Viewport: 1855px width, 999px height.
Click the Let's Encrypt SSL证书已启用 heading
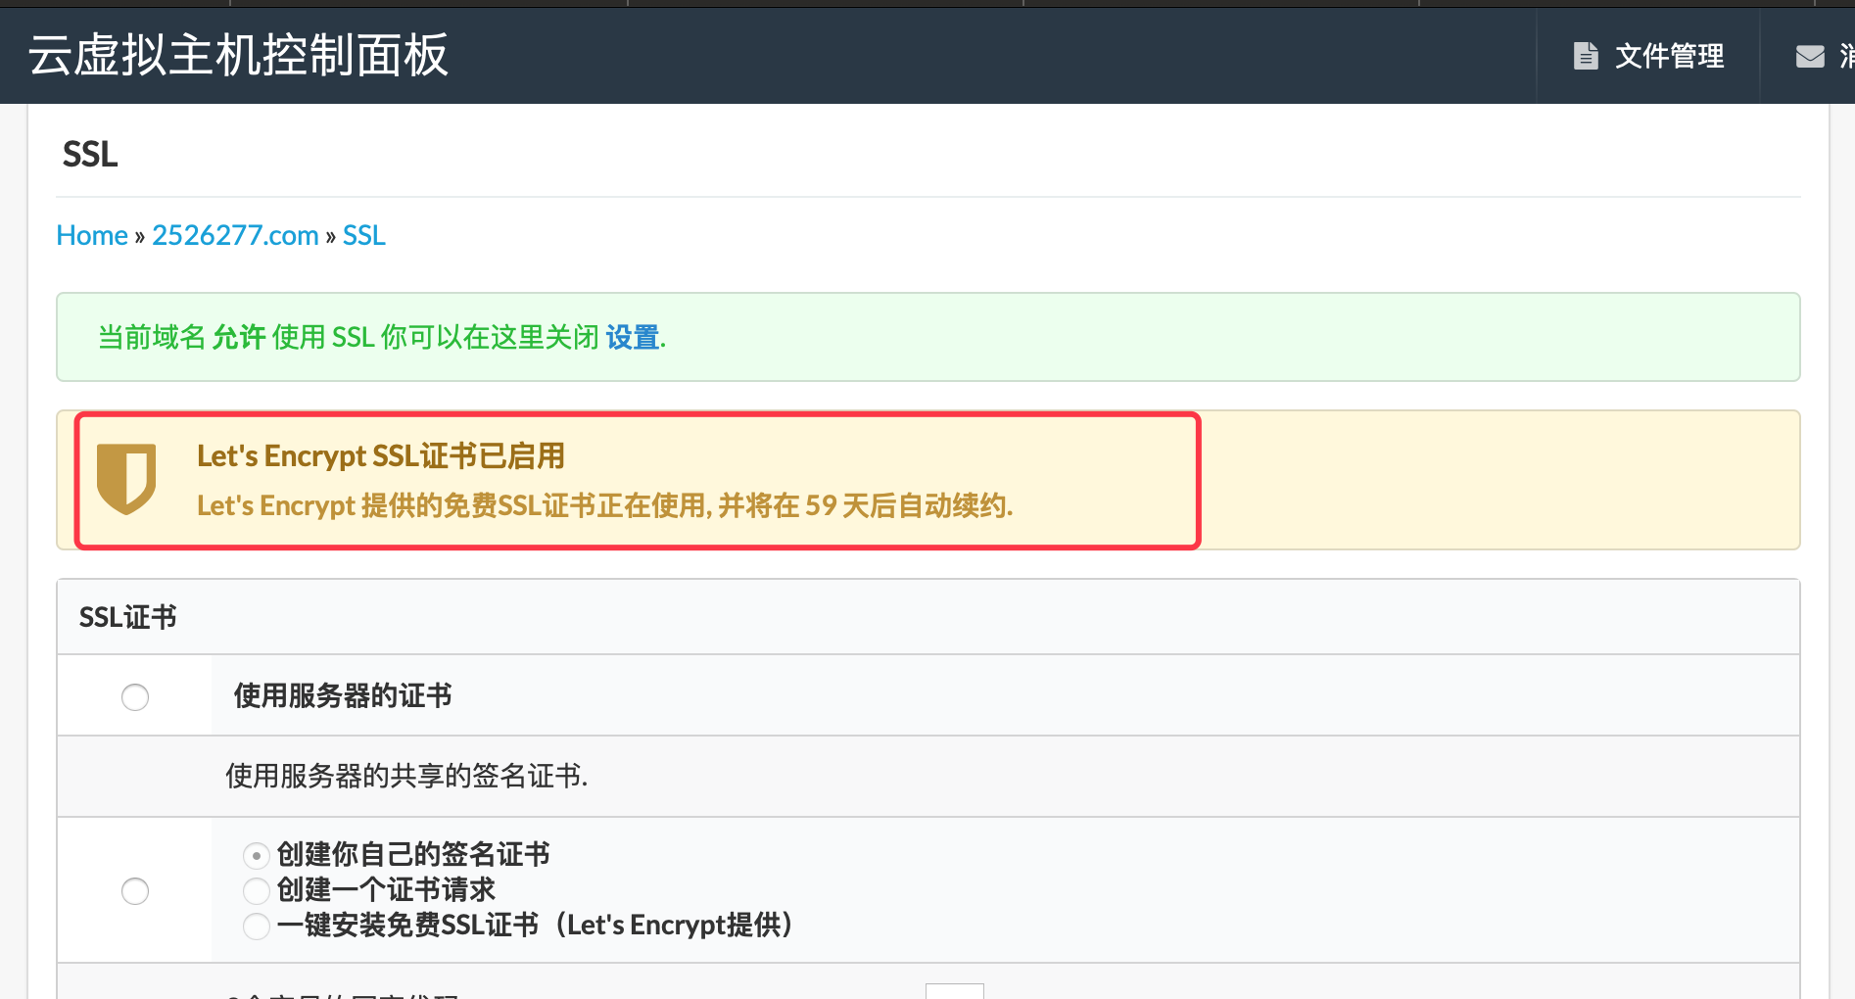tap(380, 455)
